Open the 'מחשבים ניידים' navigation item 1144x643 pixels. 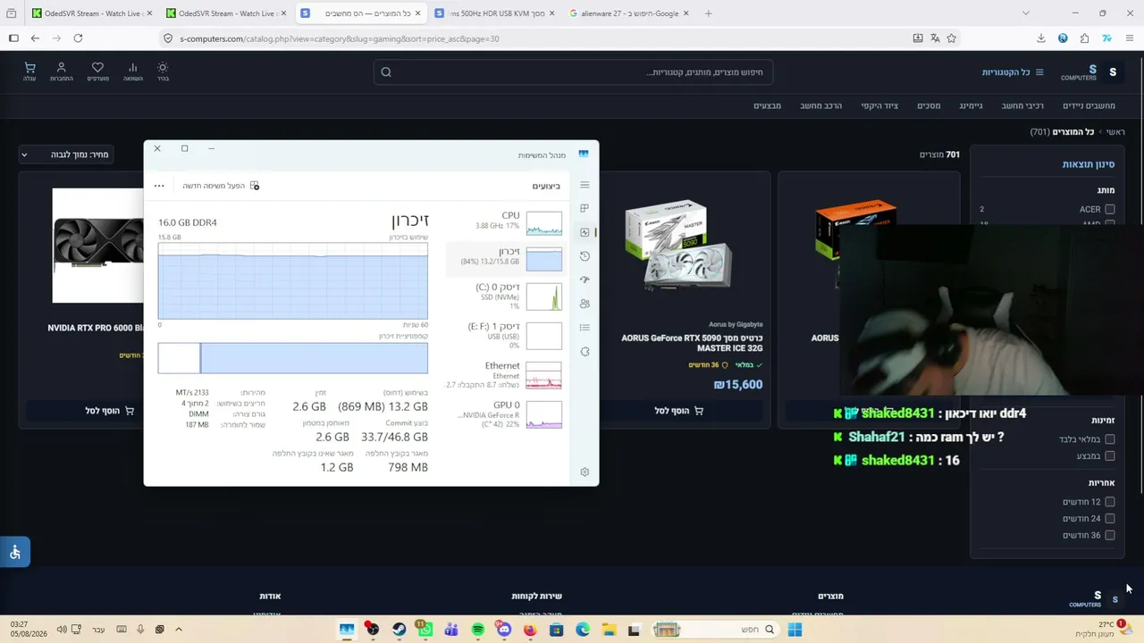click(x=1089, y=105)
